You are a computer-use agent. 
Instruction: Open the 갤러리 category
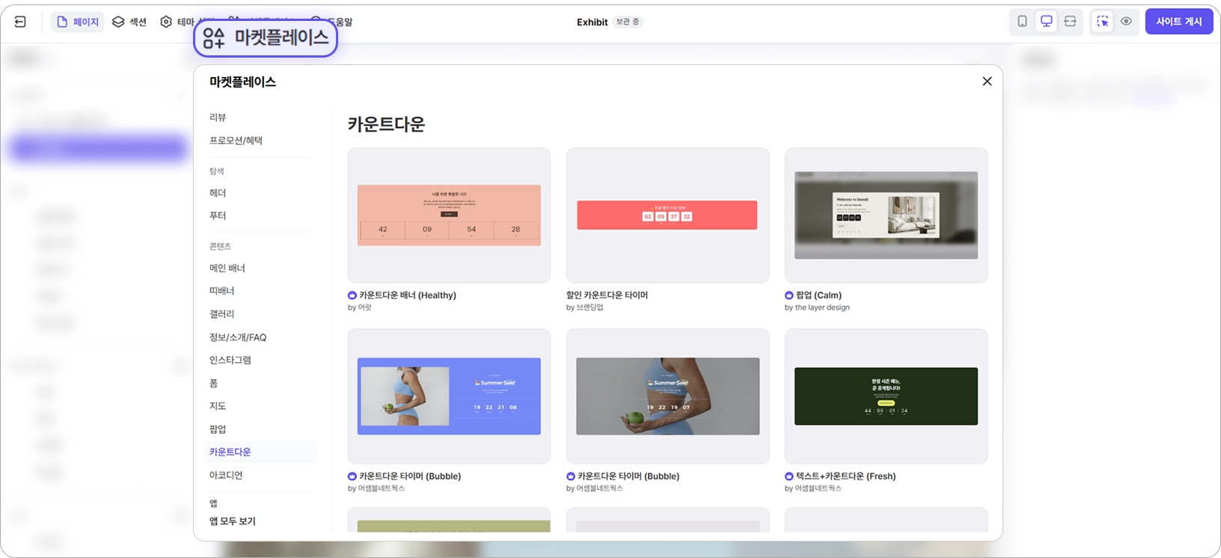pyautogui.click(x=221, y=314)
